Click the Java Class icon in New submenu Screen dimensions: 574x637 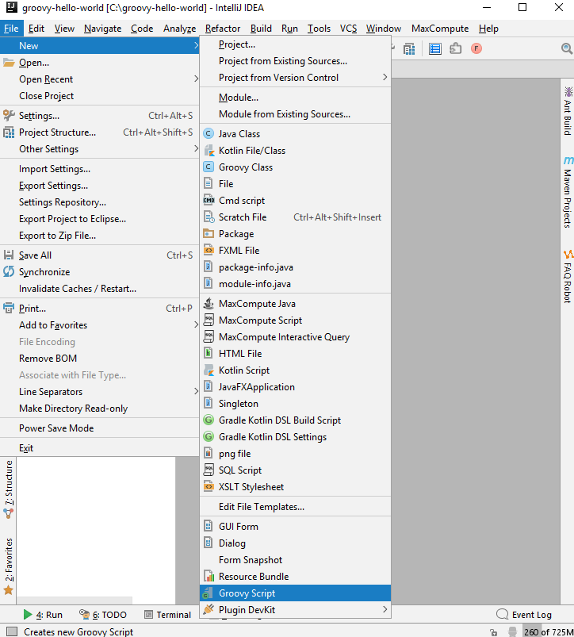point(209,133)
